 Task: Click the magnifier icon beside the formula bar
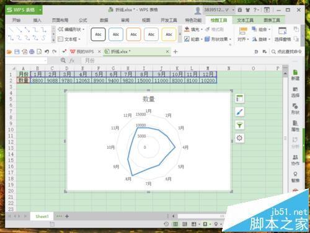(63, 61)
